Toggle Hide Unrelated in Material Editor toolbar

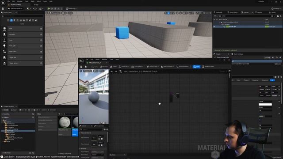click(182, 67)
